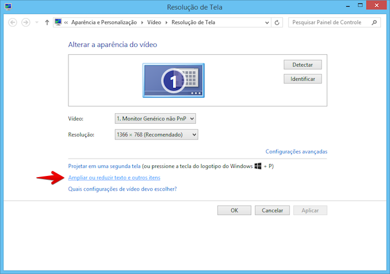390x274 pixels.
Task: Click the 'Resolução:' label
Action: pos(81,134)
